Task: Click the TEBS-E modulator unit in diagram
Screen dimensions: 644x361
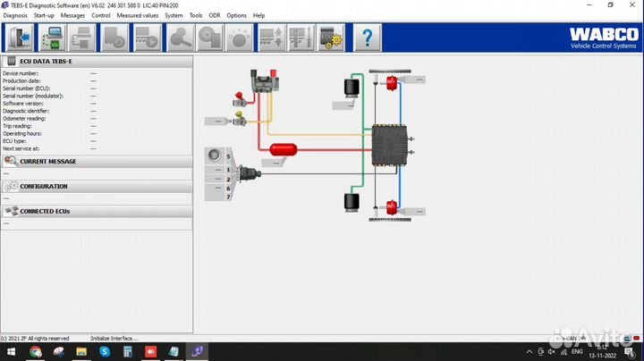Action: (389, 146)
